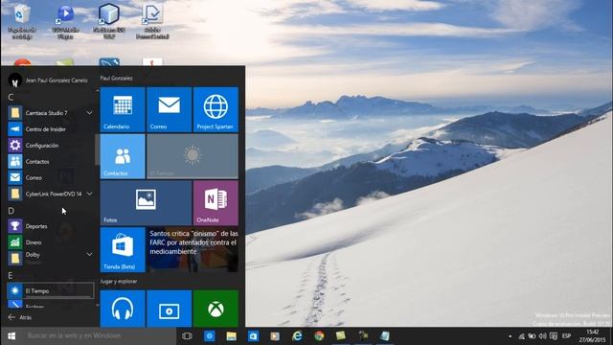The width and height of the screenshot is (613, 345).
Task: Click the Paul Gonzalez tile group title
Action: 116,79
